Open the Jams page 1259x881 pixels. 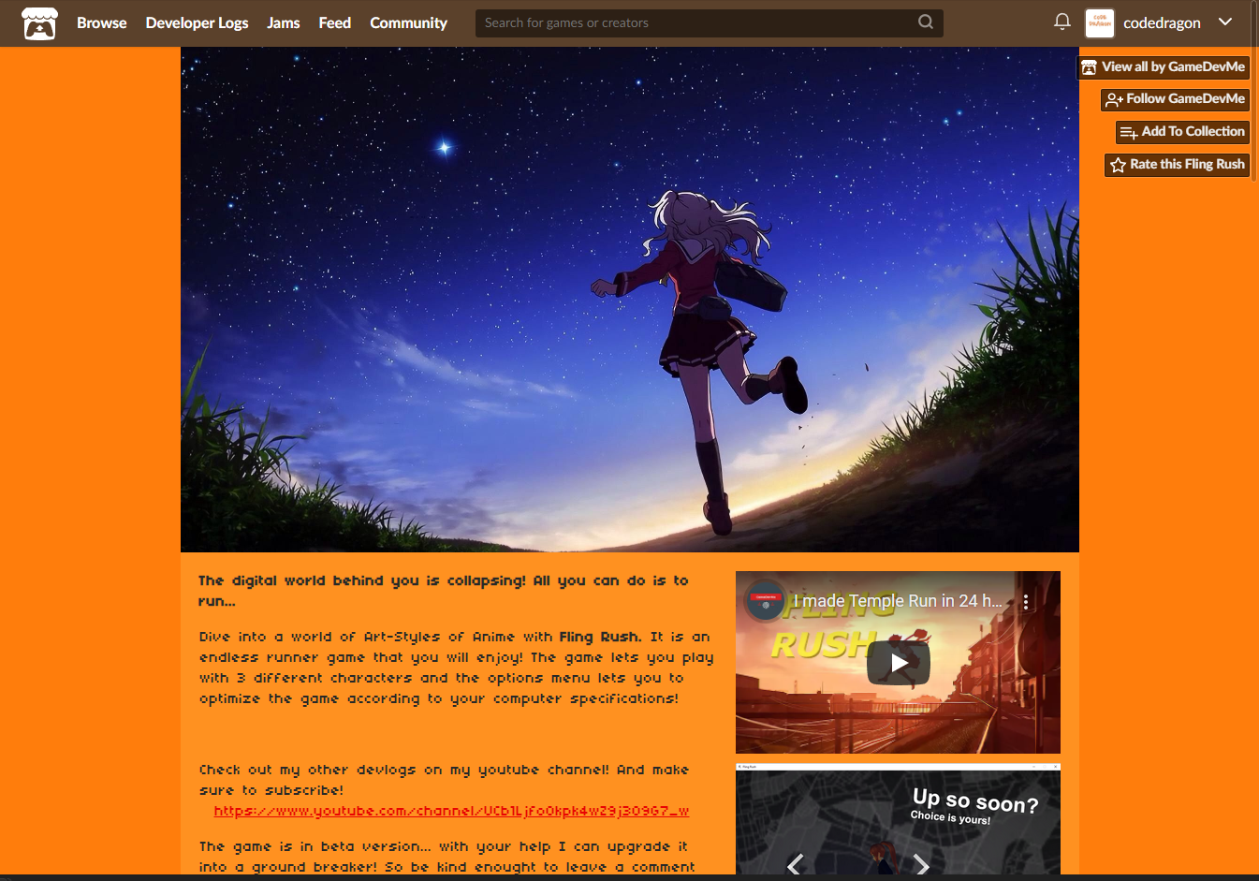click(283, 22)
